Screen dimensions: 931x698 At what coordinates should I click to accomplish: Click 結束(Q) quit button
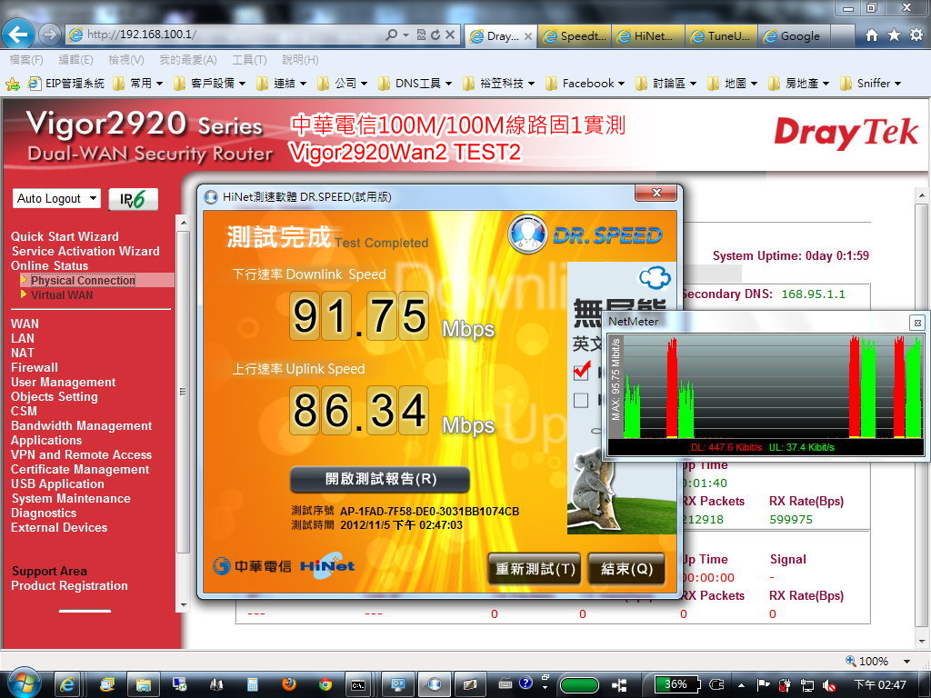626,569
